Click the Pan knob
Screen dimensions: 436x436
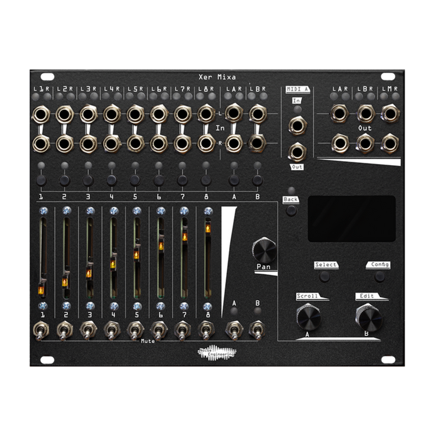pos(264,250)
